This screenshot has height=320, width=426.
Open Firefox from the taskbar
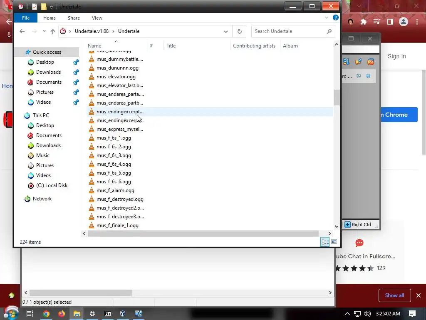[62, 314]
